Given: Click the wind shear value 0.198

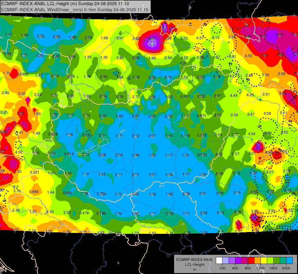Looking at the screenshot, I should (x=185, y=135).
